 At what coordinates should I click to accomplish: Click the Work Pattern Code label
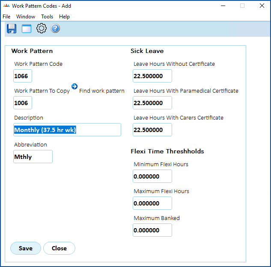(x=38, y=64)
